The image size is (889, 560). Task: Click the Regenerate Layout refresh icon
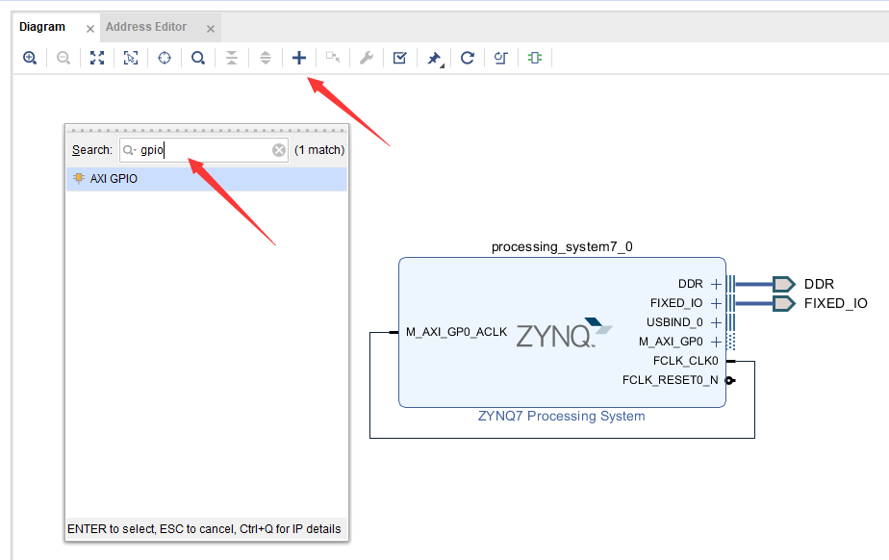pyautogui.click(x=468, y=58)
